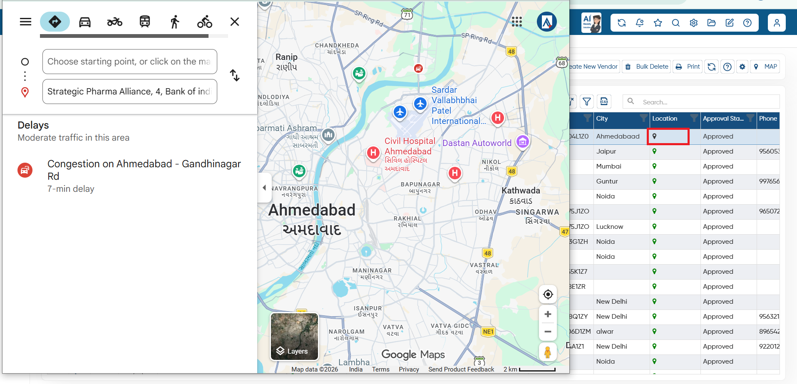Select the Cycling travel mode icon
Screen dimensions: 797x384
[205, 22]
